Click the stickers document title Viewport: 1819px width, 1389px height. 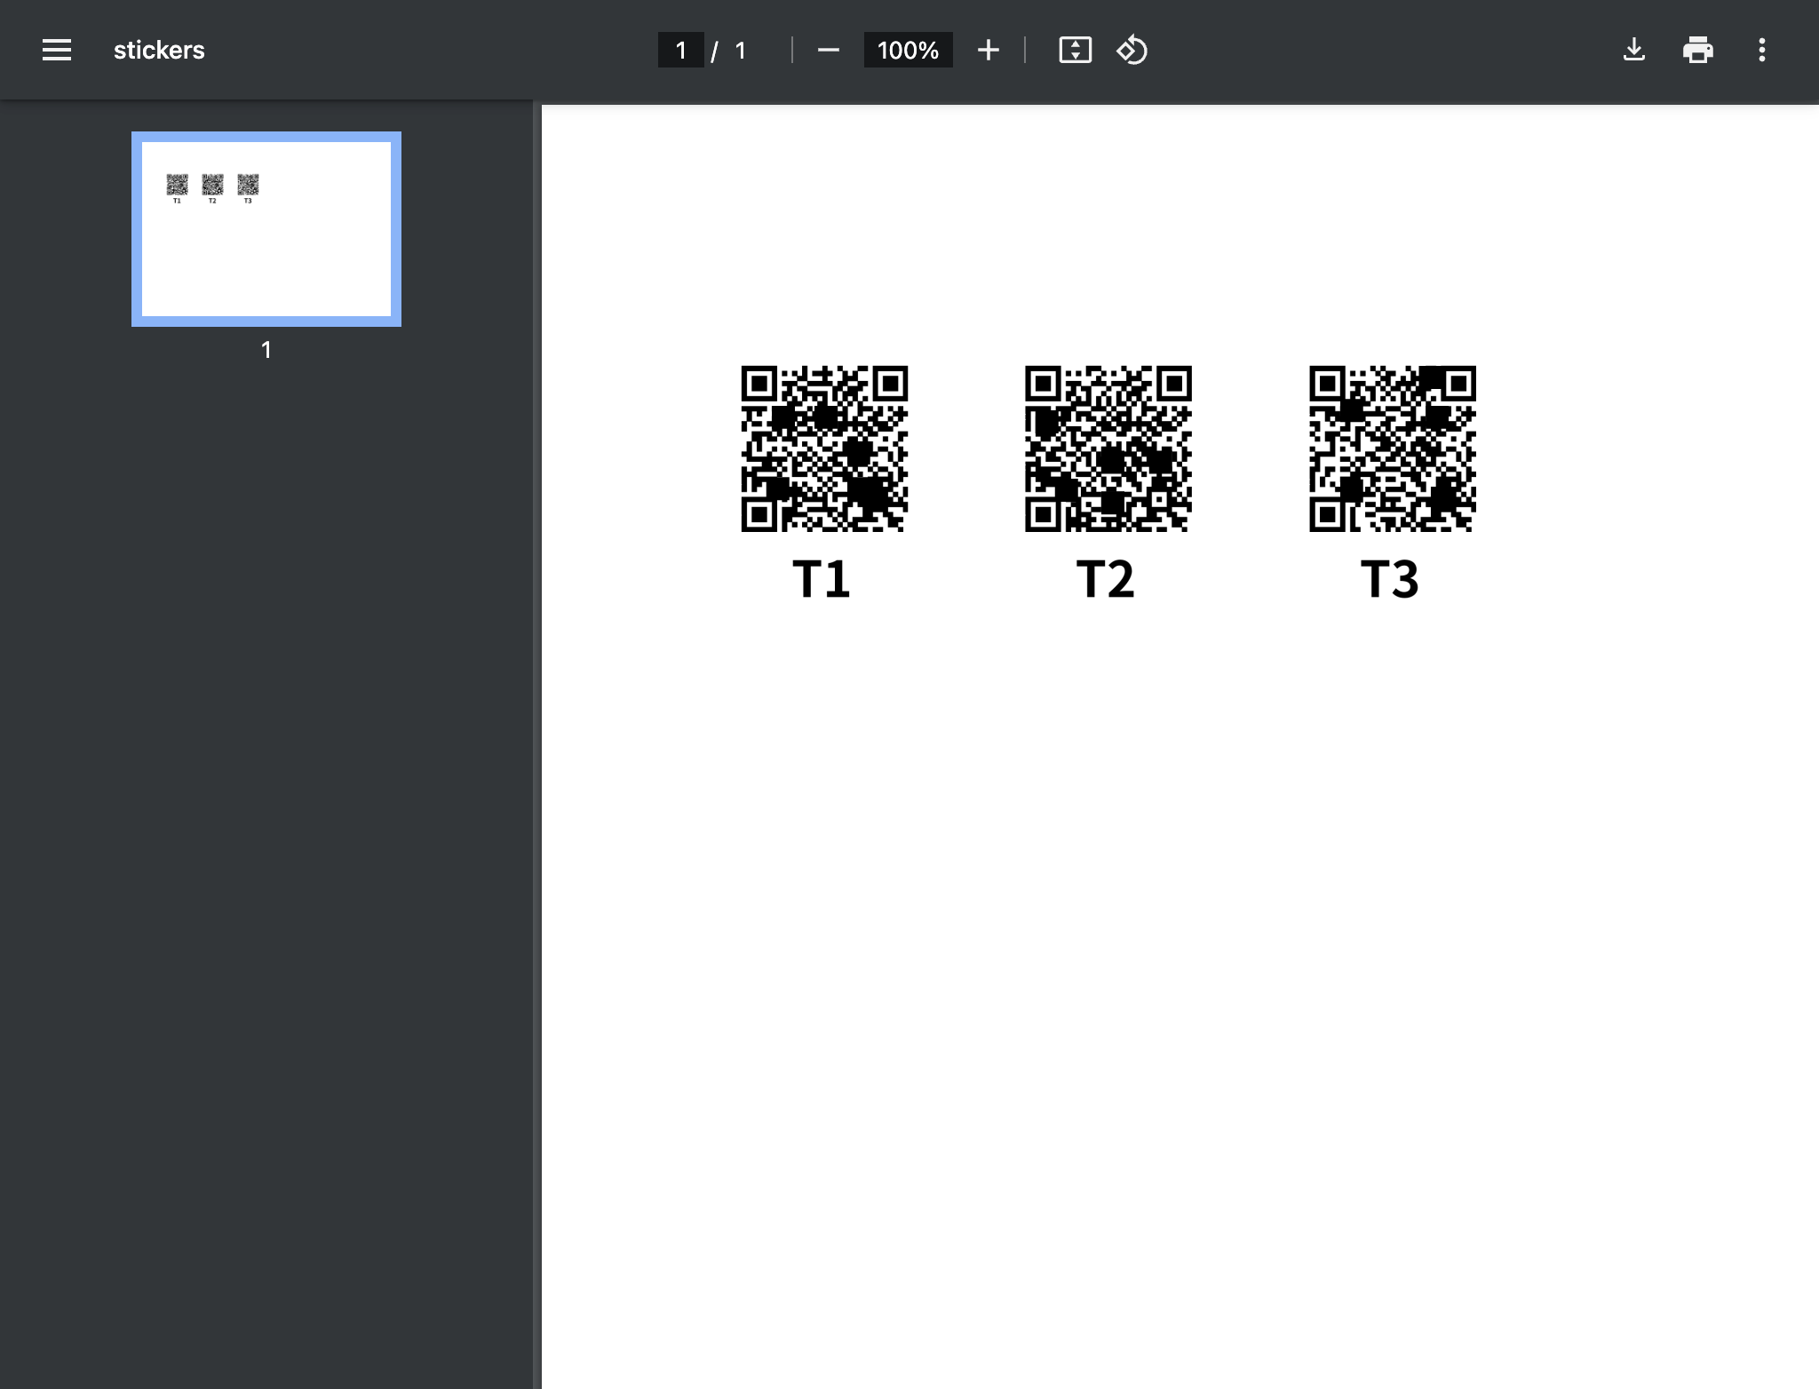pos(159,50)
